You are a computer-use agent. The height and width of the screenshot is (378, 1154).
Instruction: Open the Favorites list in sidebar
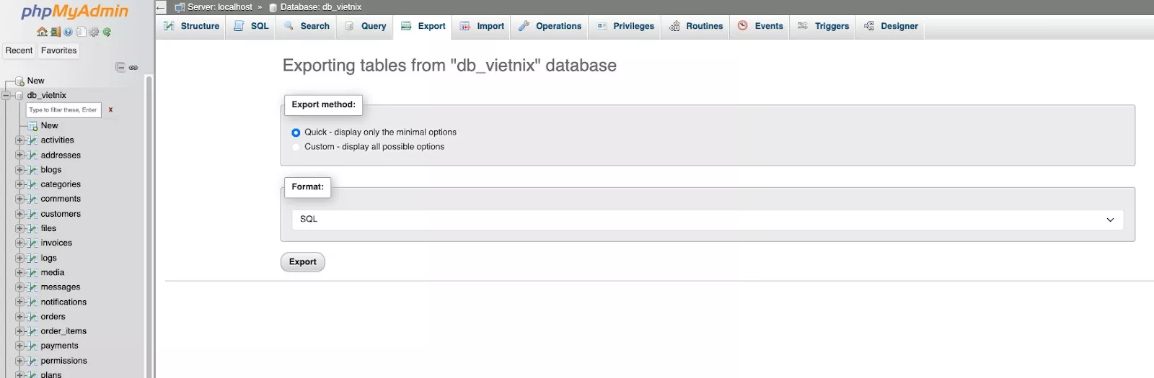(x=58, y=50)
